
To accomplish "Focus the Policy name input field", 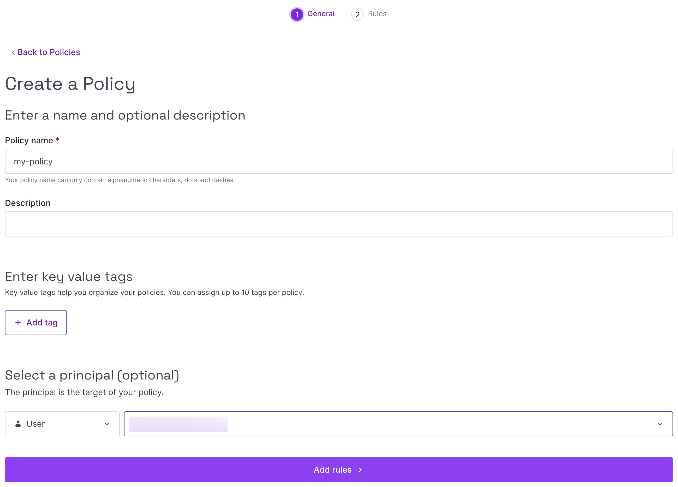I will click(339, 162).
